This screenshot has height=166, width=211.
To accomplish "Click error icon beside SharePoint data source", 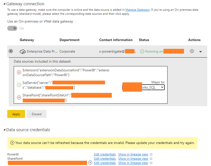I will point(19,97).
